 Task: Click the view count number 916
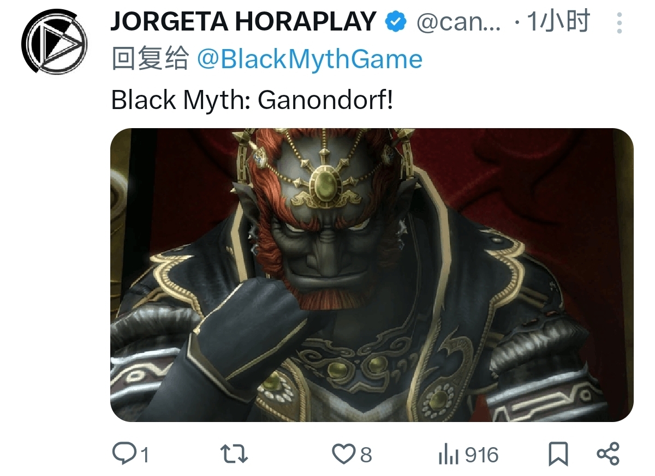(481, 455)
